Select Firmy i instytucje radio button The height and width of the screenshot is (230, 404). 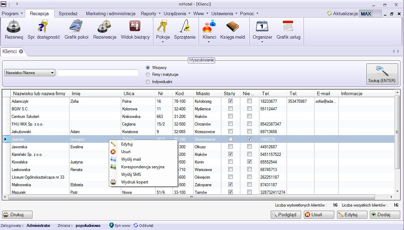148,74
